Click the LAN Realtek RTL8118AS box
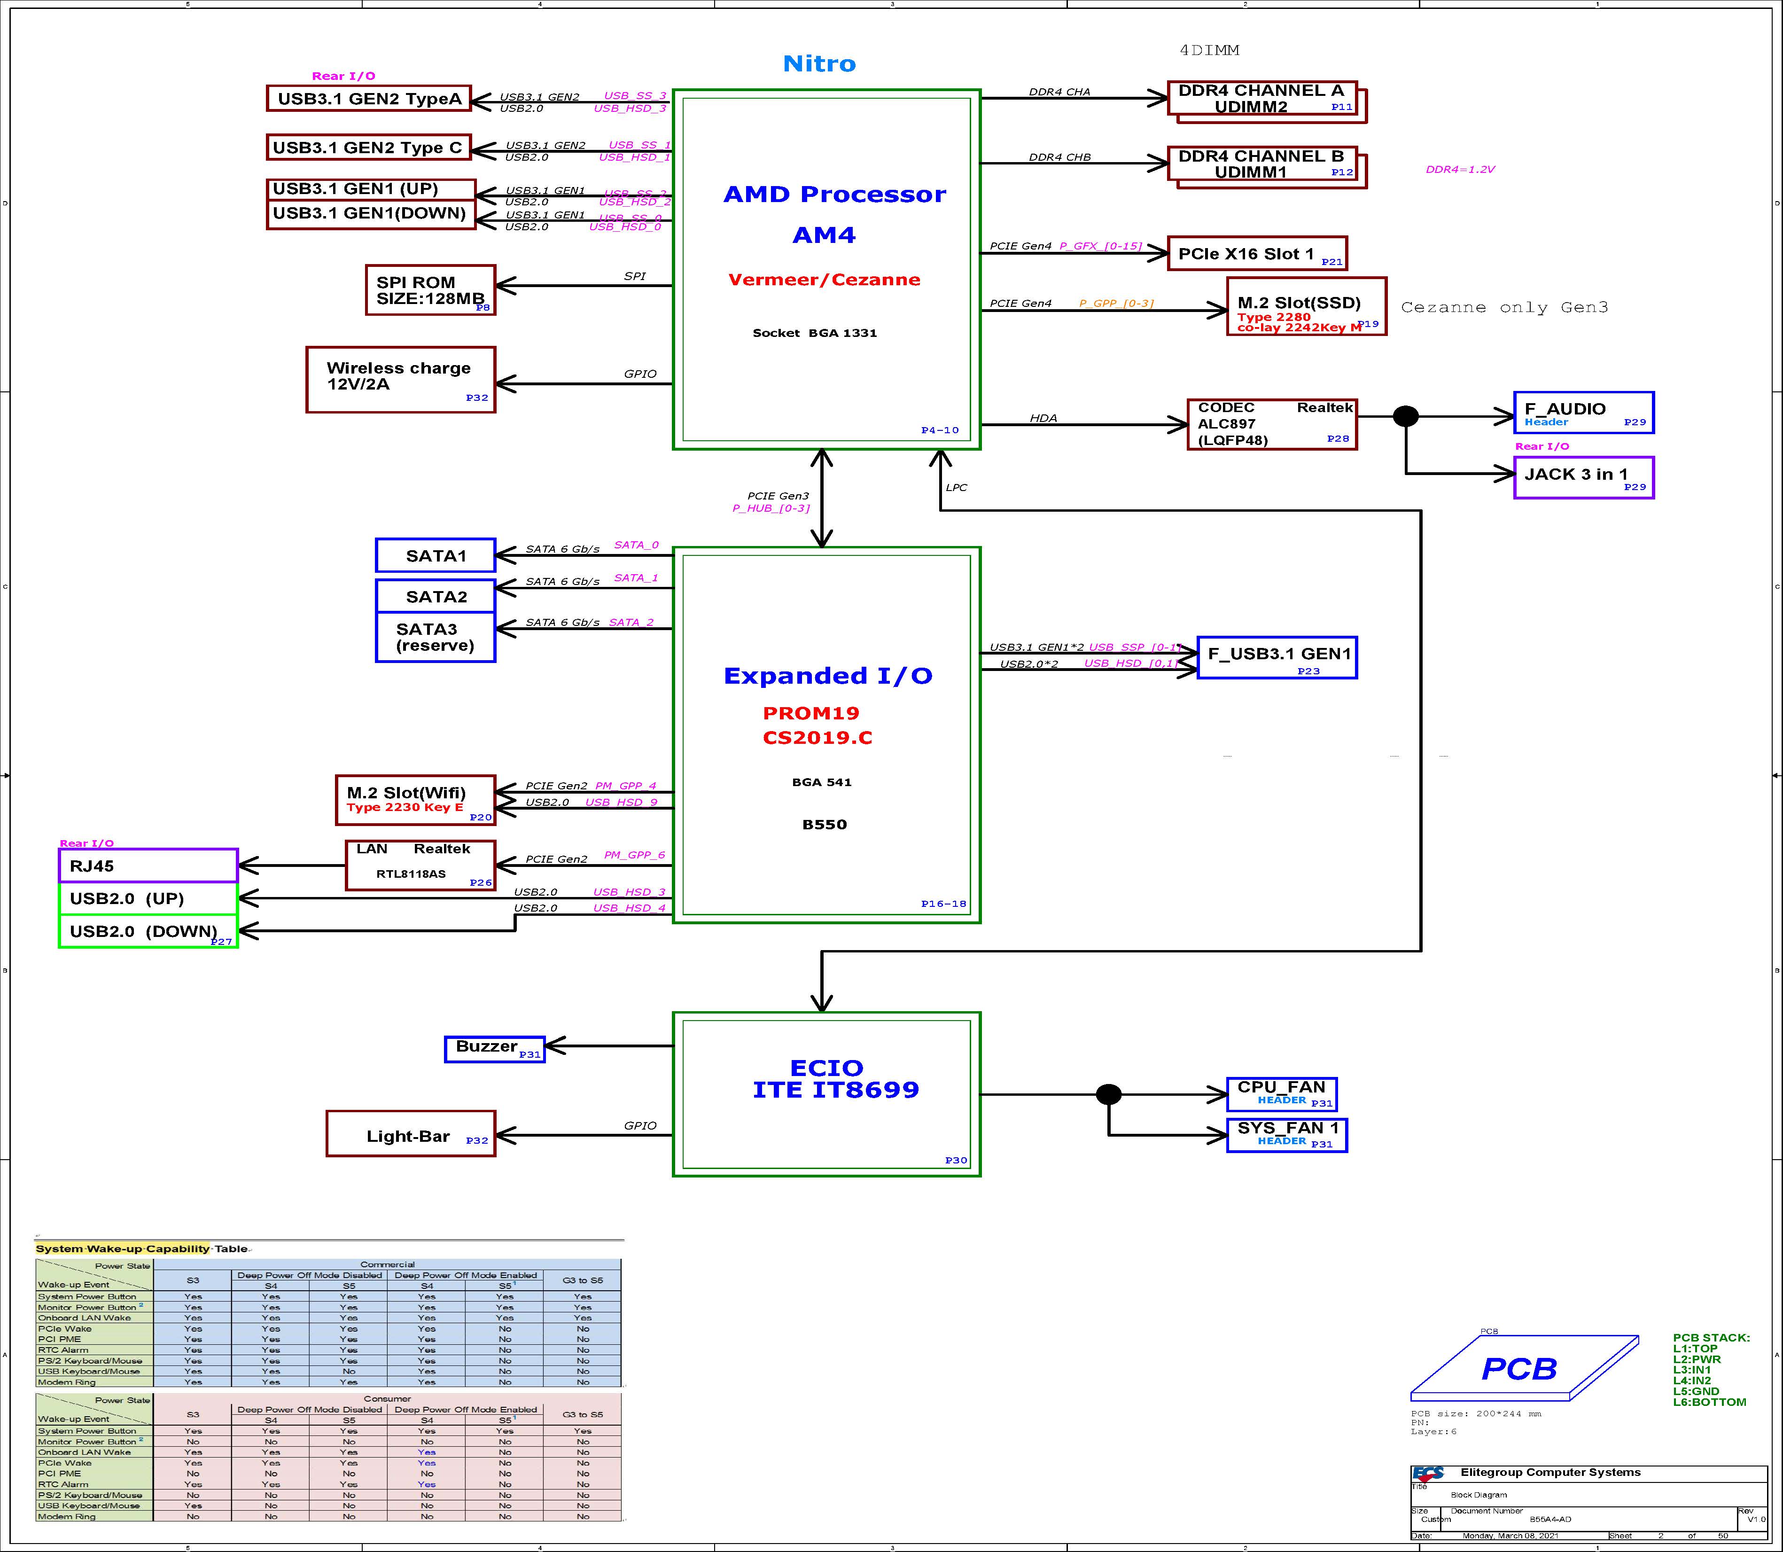 click(421, 865)
